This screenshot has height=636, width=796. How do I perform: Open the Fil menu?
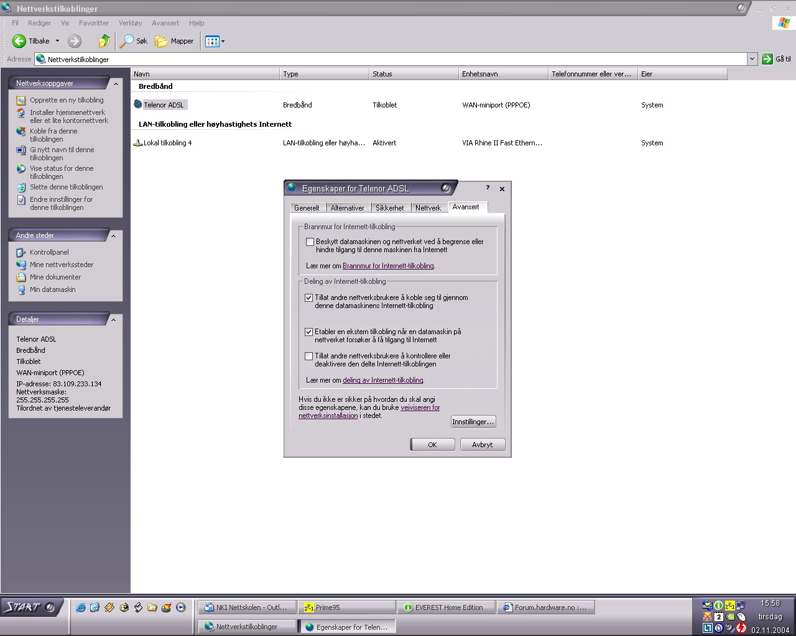(x=16, y=23)
